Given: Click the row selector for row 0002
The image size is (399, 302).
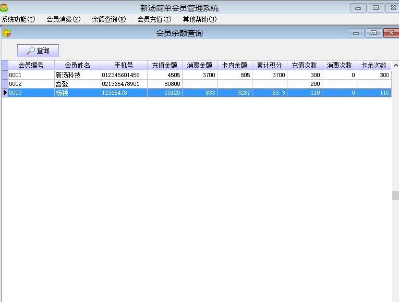Looking at the screenshot, I should pos(5,84).
